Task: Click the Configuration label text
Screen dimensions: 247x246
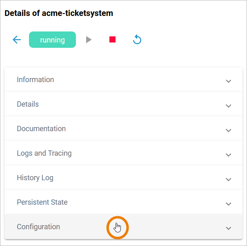Action: (x=38, y=227)
